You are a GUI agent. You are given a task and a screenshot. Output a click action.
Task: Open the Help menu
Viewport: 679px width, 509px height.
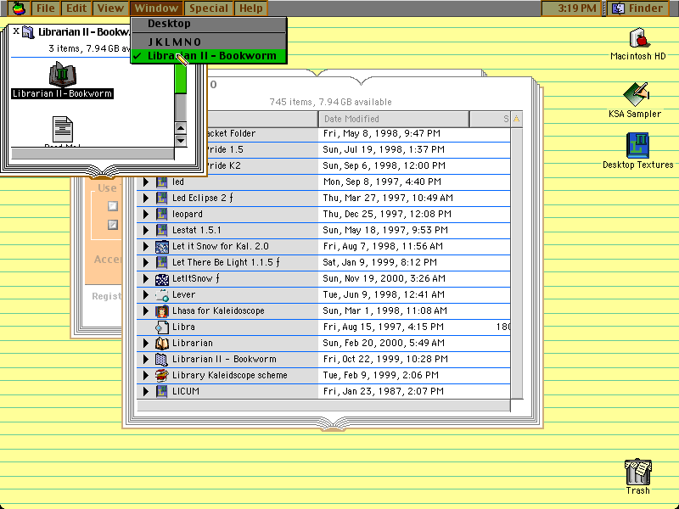(x=251, y=8)
